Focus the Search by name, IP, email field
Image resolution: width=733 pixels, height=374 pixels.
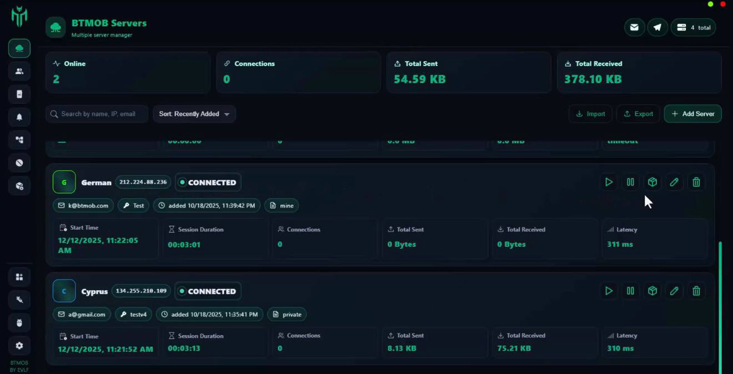coord(97,114)
